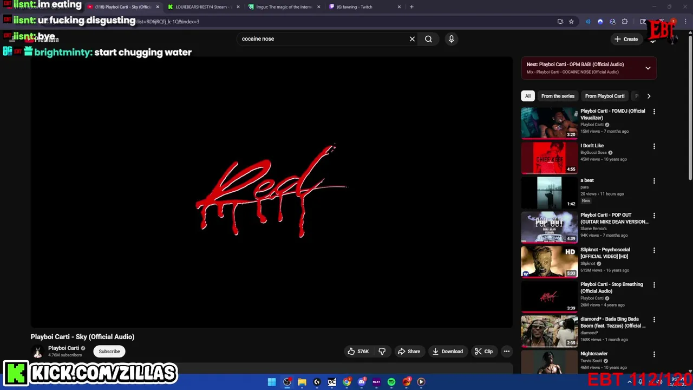Open the Playboi Carti channel name link
The width and height of the screenshot is (693, 390).
63,348
